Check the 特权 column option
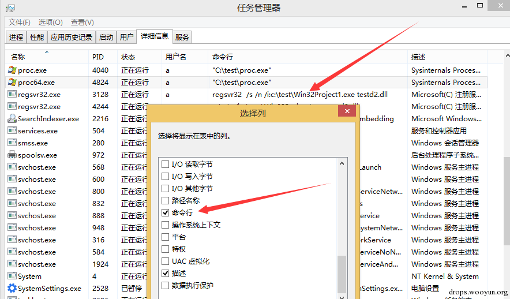Image resolution: width=510 pixels, height=299 pixels. tap(165, 249)
